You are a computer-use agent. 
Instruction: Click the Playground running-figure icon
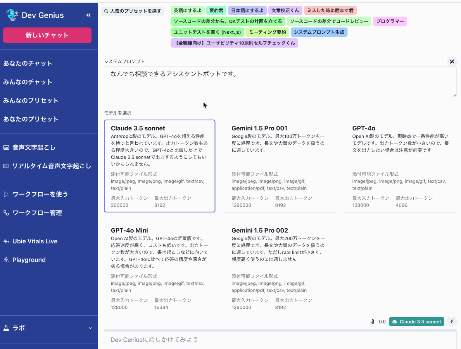pos(6,260)
